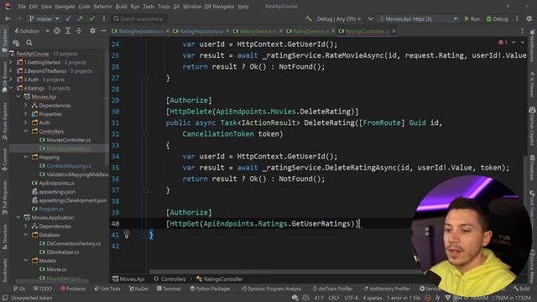Open the Movies.Api https run configuration dropdown
This screenshot has height=302, width=537.
[419, 18]
